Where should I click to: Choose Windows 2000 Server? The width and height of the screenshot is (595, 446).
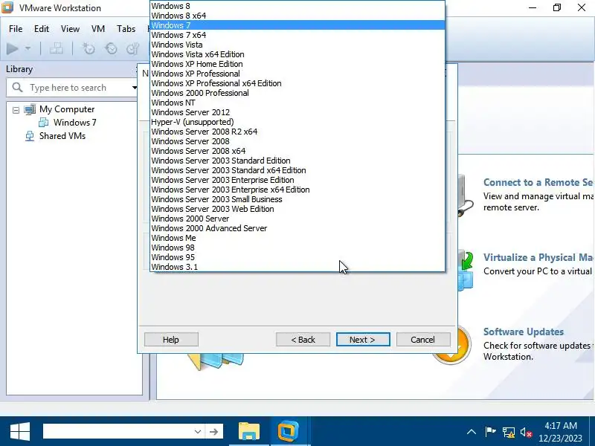pyautogui.click(x=297, y=219)
